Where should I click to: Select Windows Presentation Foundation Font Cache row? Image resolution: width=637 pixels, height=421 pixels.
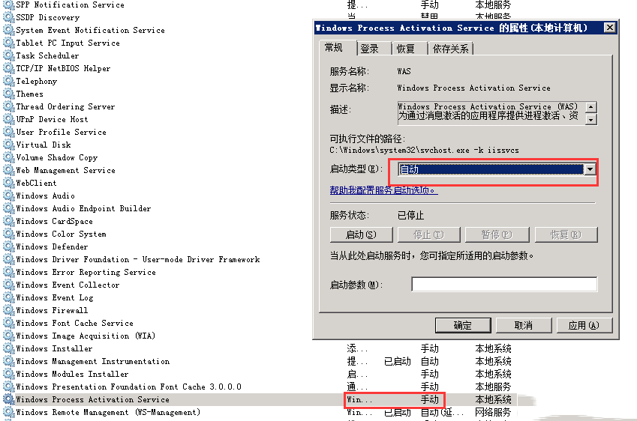(x=128, y=387)
